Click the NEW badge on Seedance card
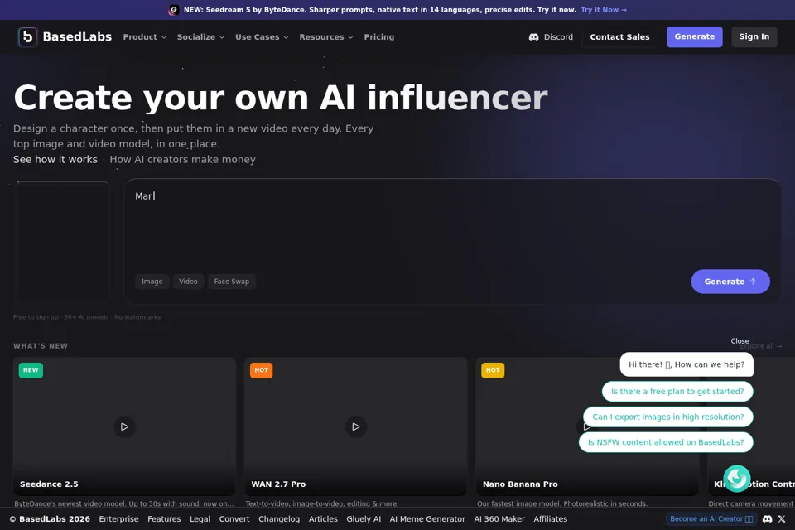Screen dimensions: 795x530 point(31,370)
